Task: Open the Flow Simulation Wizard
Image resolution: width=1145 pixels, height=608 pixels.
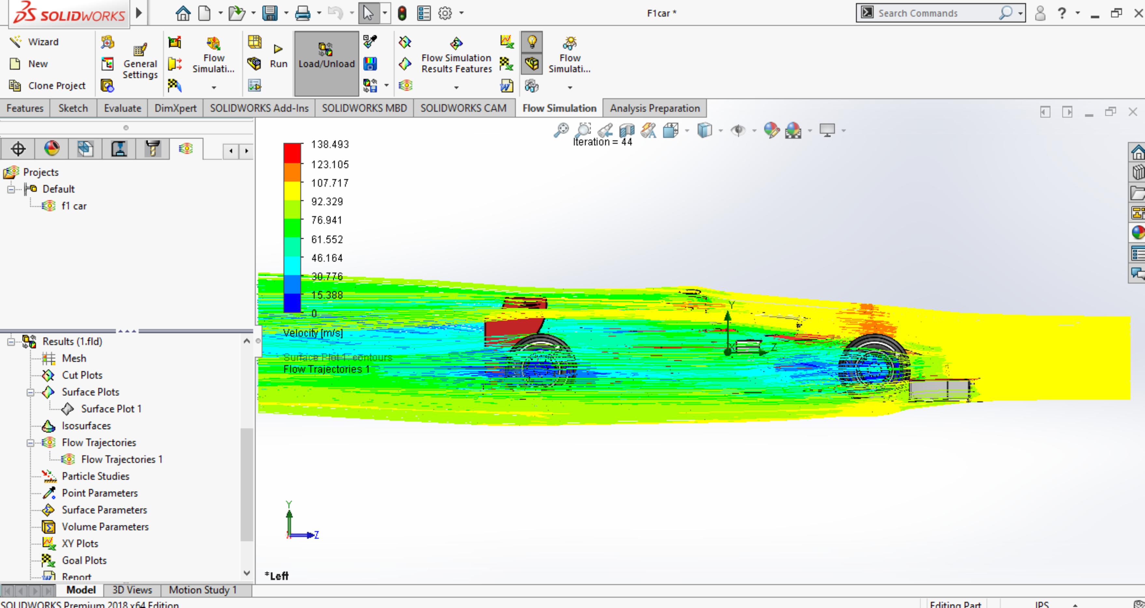Action: (x=34, y=42)
